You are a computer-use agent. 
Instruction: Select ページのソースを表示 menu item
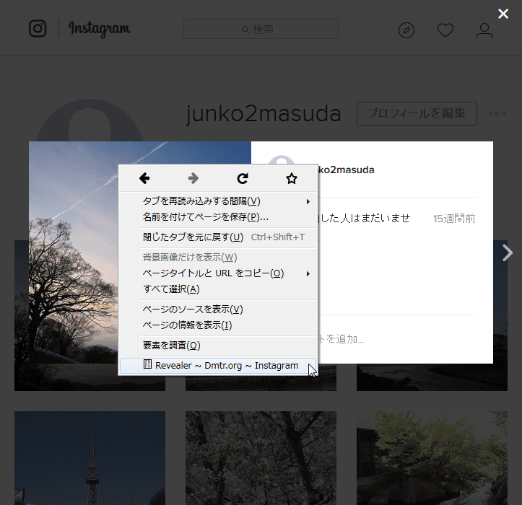coord(218,309)
